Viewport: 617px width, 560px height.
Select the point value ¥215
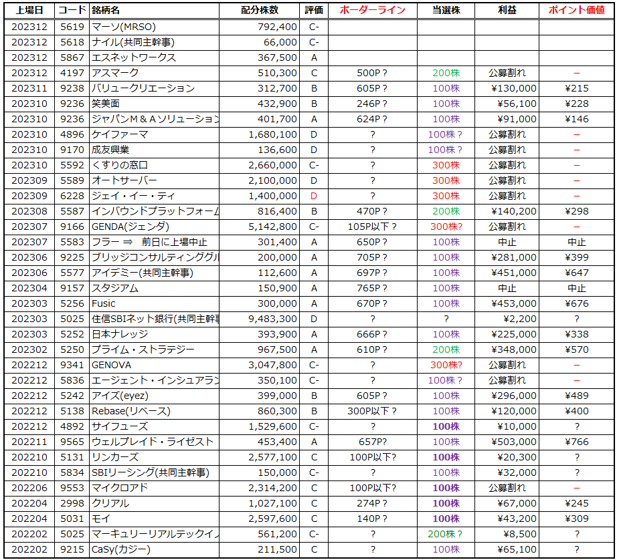tap(576, 88)
